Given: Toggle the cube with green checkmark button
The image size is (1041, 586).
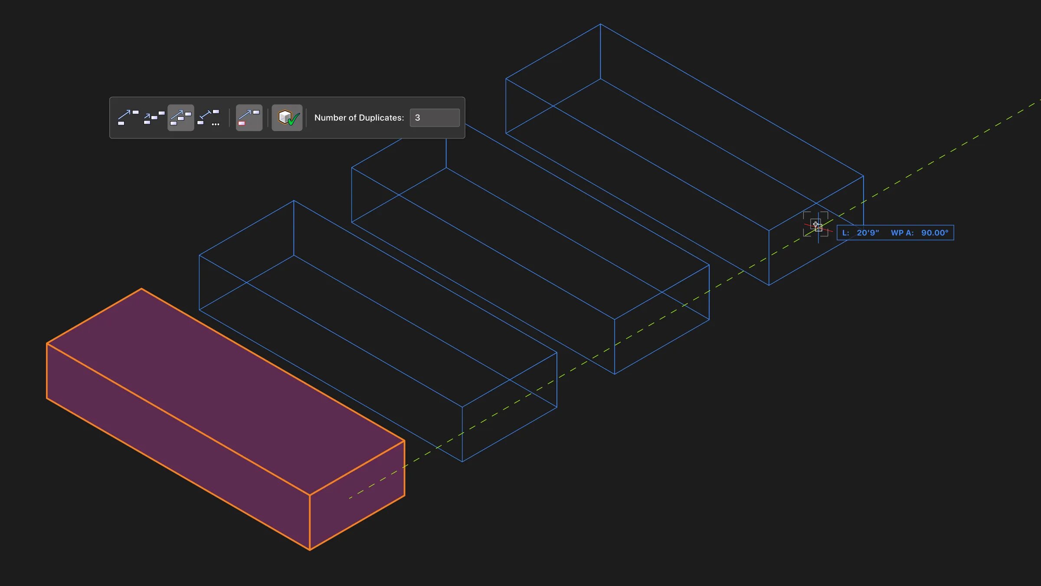Looking at the screenshot, I should pos(287,118).
